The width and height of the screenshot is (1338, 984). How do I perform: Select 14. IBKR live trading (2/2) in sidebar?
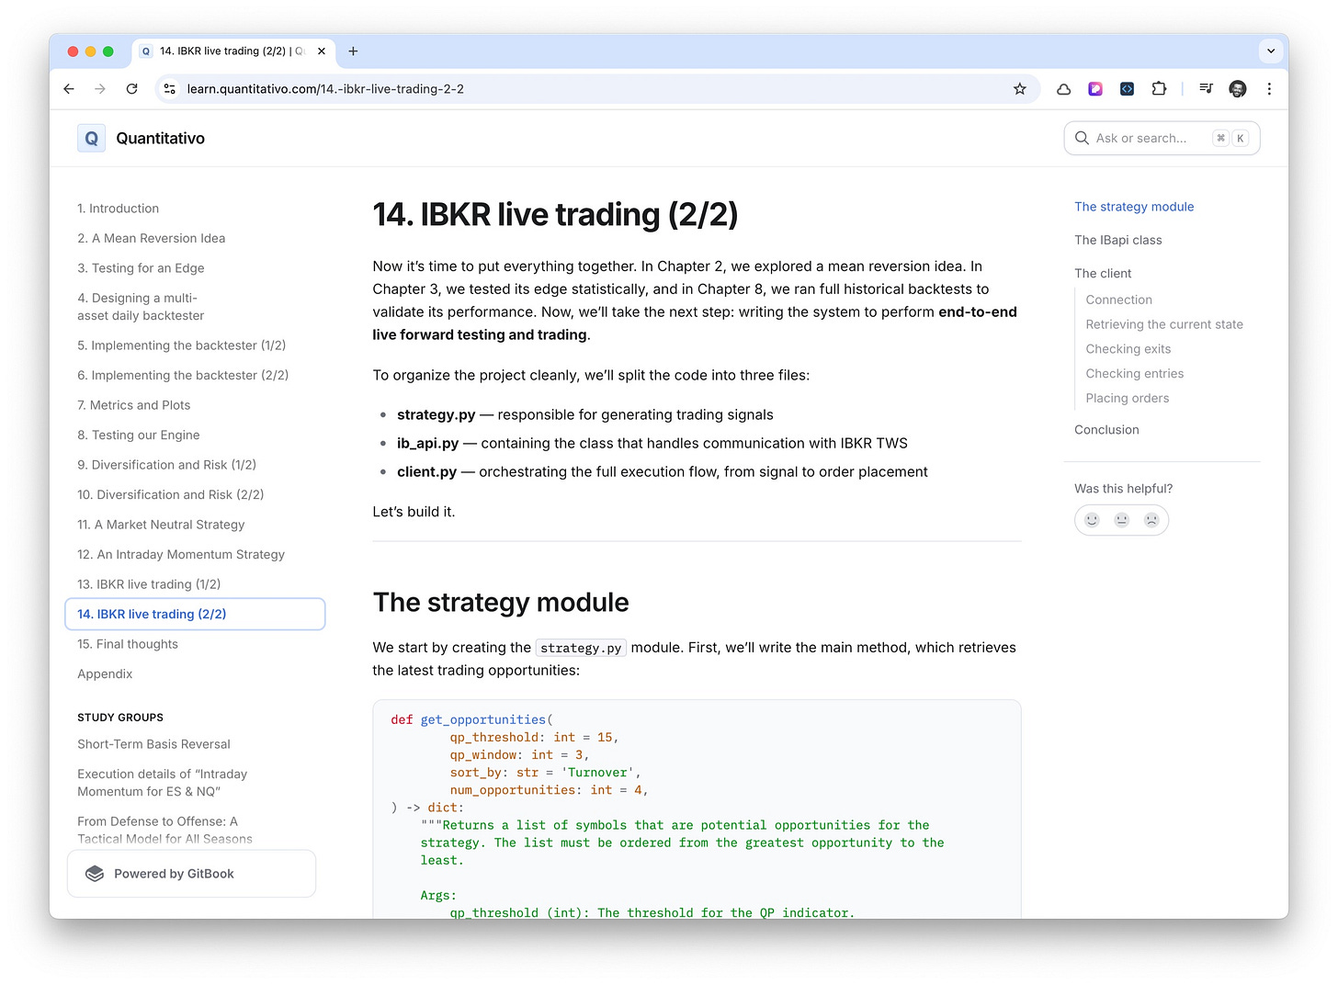[x=195, y=614]
